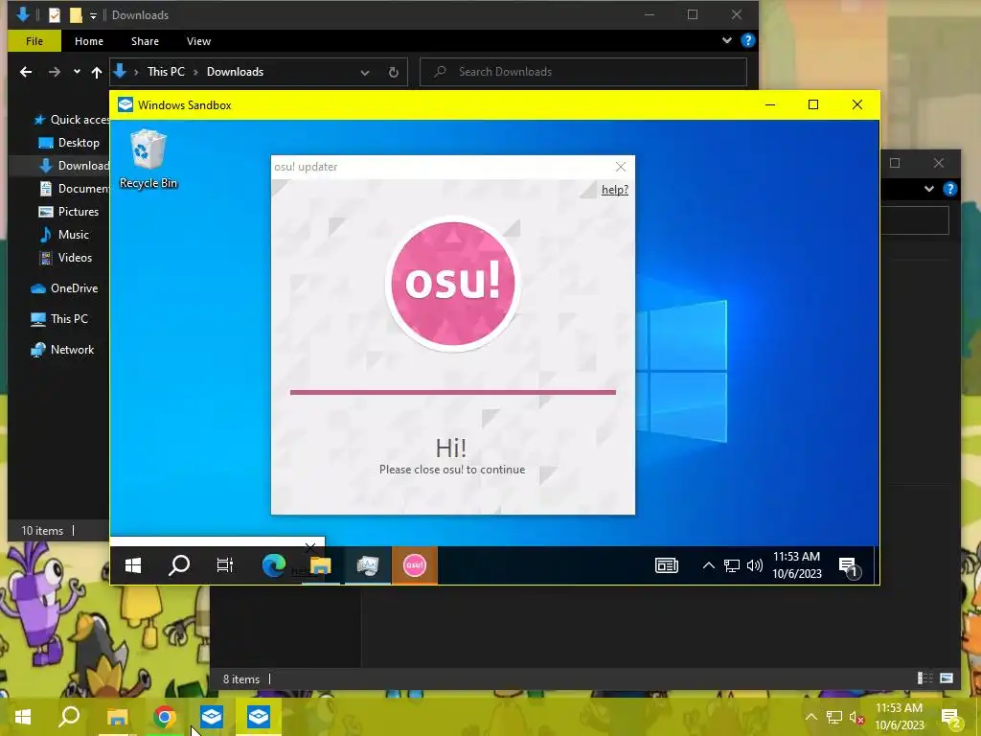Open the sandbox Start menu
Image resolution: width=981 pixels, height=736 pixels.
click(x=132, y=565)
